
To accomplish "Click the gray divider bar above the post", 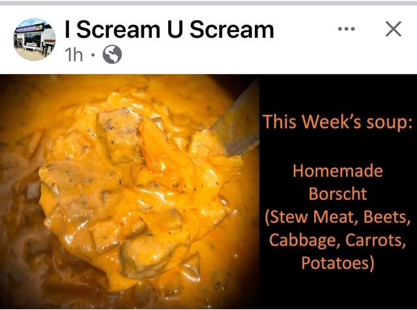I will [x=208, y=3].
